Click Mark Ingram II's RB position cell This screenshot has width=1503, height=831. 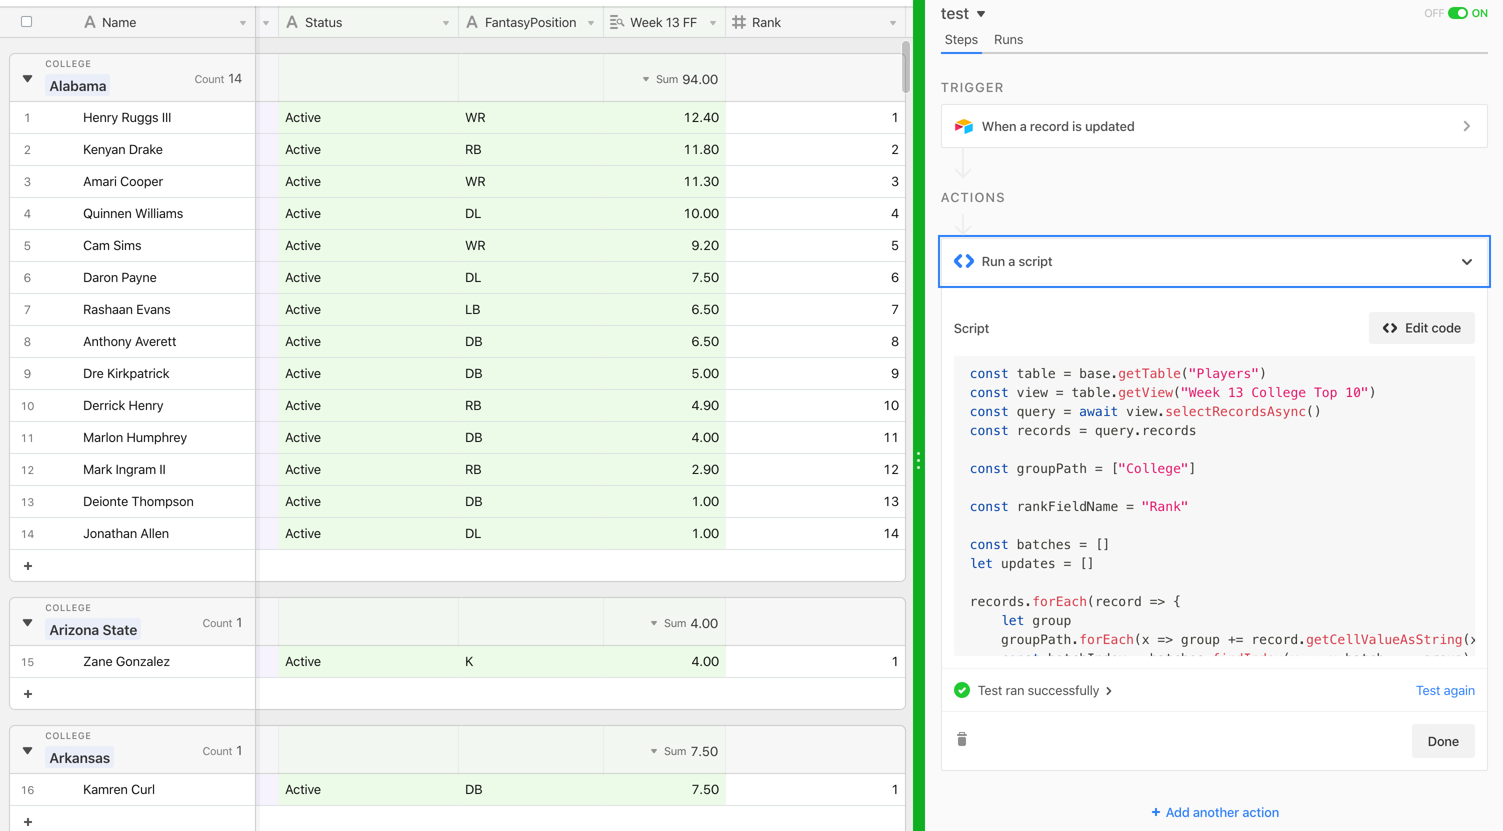coord(531,469)
